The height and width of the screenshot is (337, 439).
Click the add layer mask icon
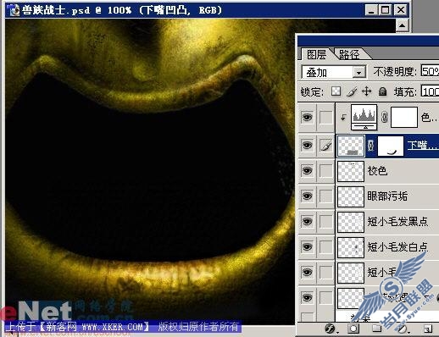point(353,329)
